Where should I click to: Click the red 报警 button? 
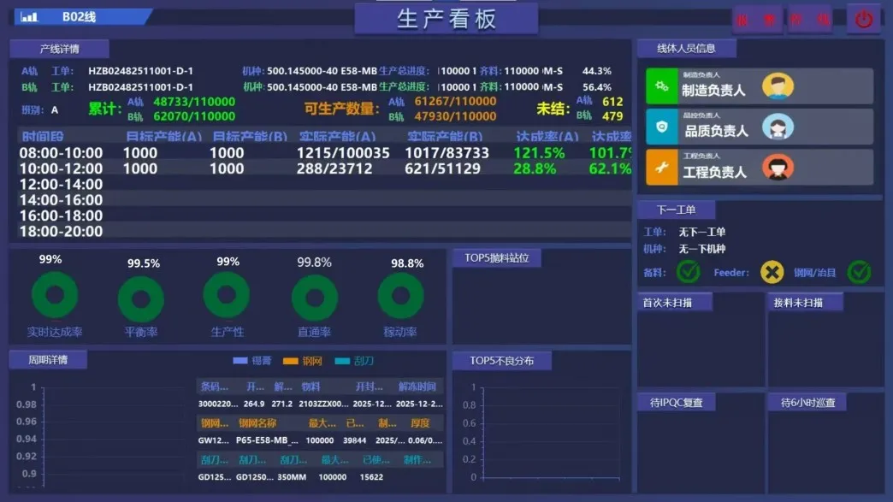pos(756,20)
